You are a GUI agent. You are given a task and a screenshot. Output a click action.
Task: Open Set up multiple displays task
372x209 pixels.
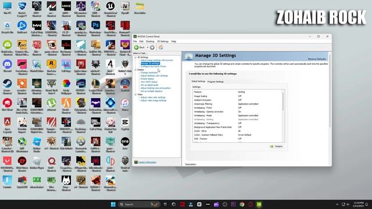point(152,91)
